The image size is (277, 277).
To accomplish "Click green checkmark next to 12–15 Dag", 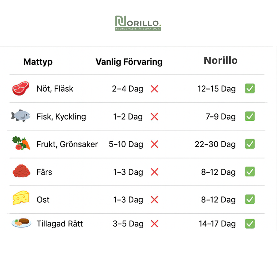I will pos(250,88).
